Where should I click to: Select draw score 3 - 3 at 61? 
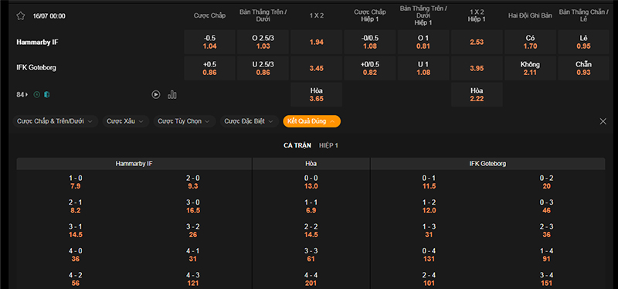pos(311,255)
